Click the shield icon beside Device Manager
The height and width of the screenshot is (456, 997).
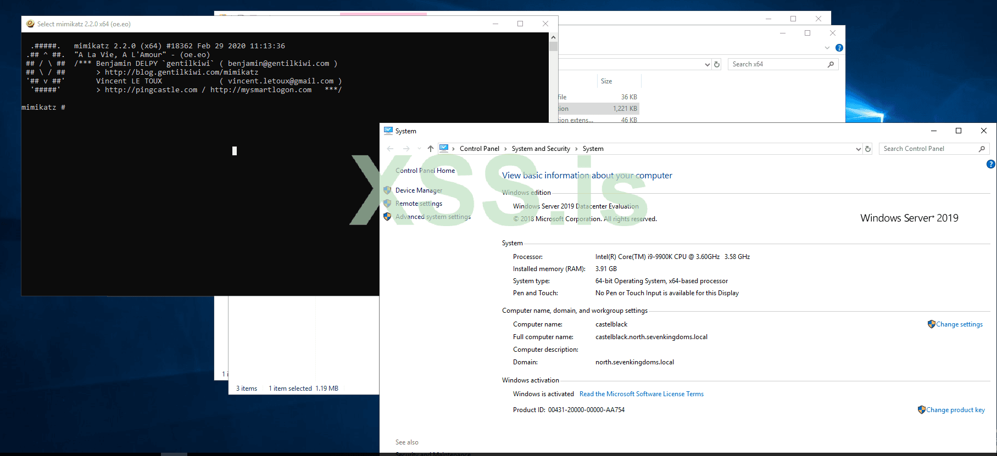387,190
